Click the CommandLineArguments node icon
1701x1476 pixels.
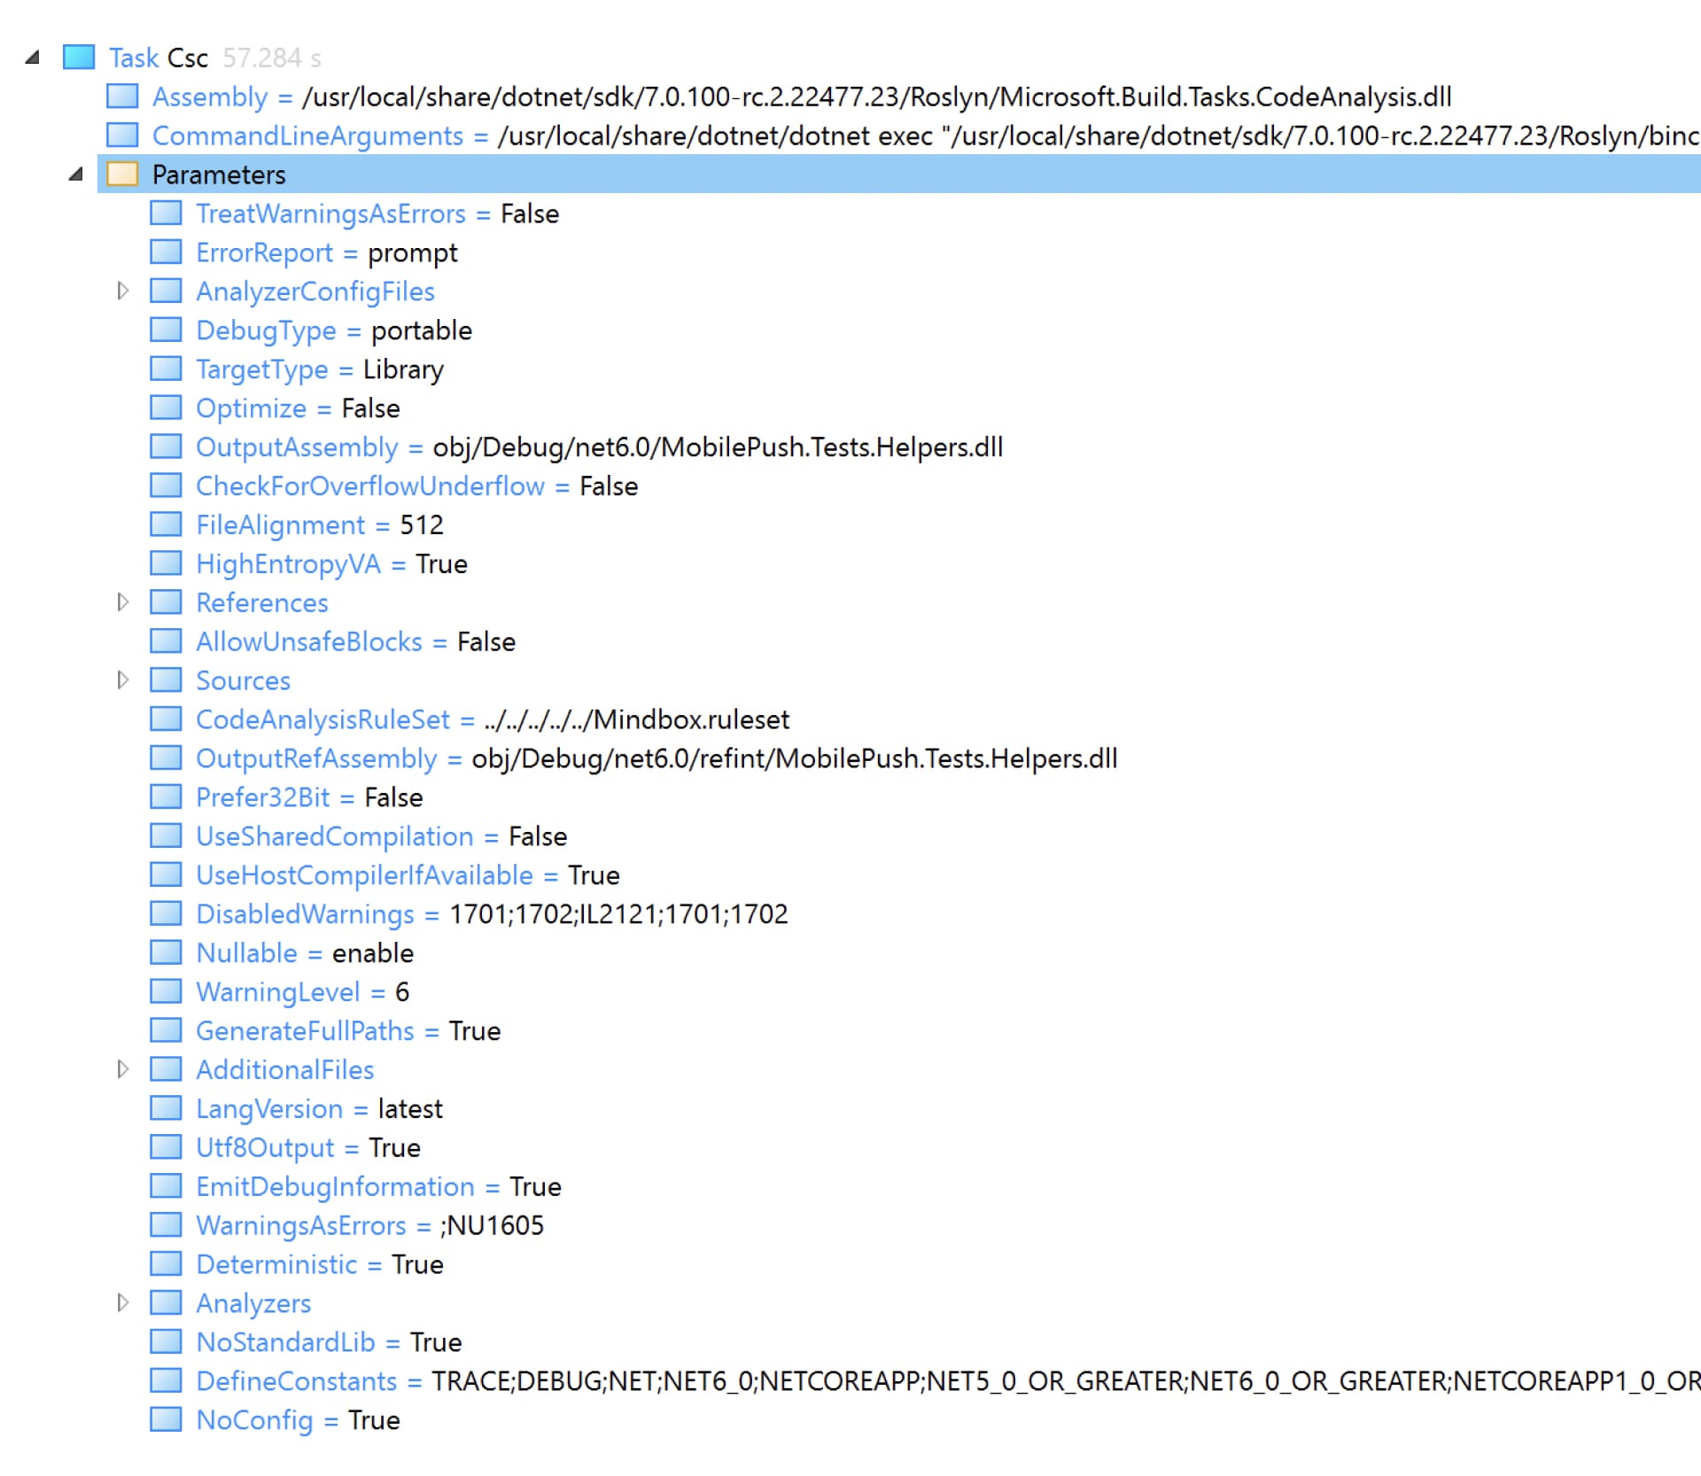click(x=122, y=136)
